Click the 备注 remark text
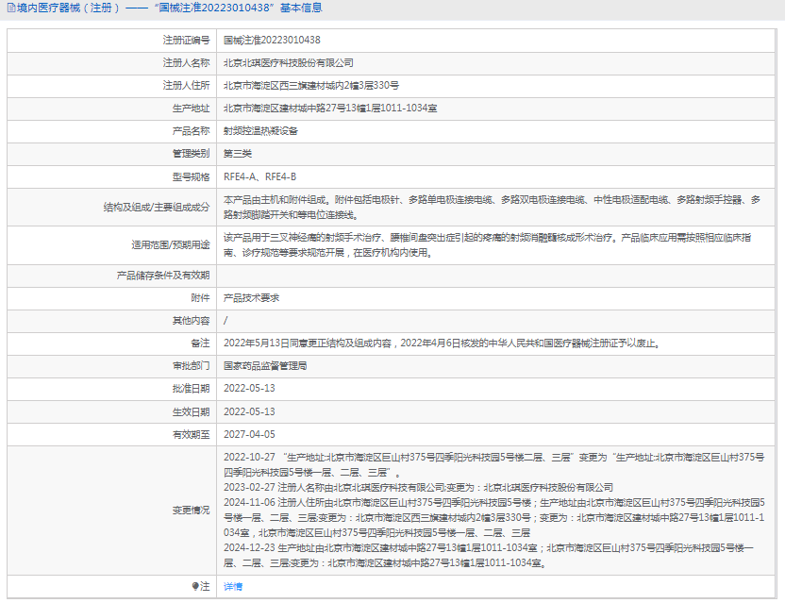This screenshot has height=603, width=785. click(443, 343)
